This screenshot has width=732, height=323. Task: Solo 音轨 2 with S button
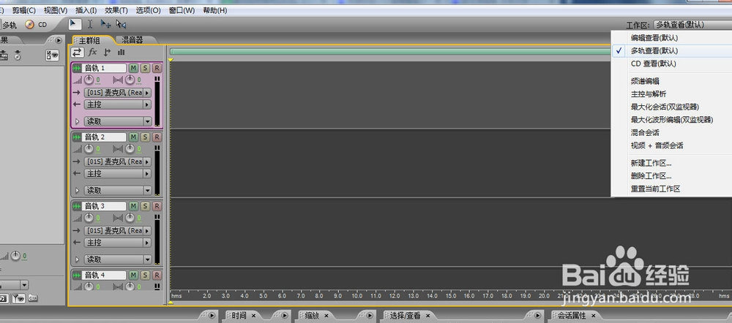(145, 137)
